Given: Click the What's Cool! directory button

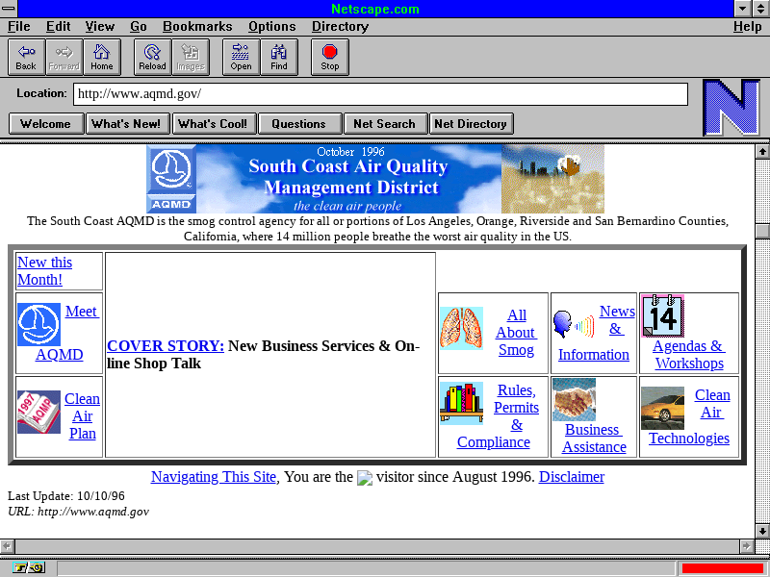Looking at the screenshot, I should pyautogui.click(x=213, y=123).
